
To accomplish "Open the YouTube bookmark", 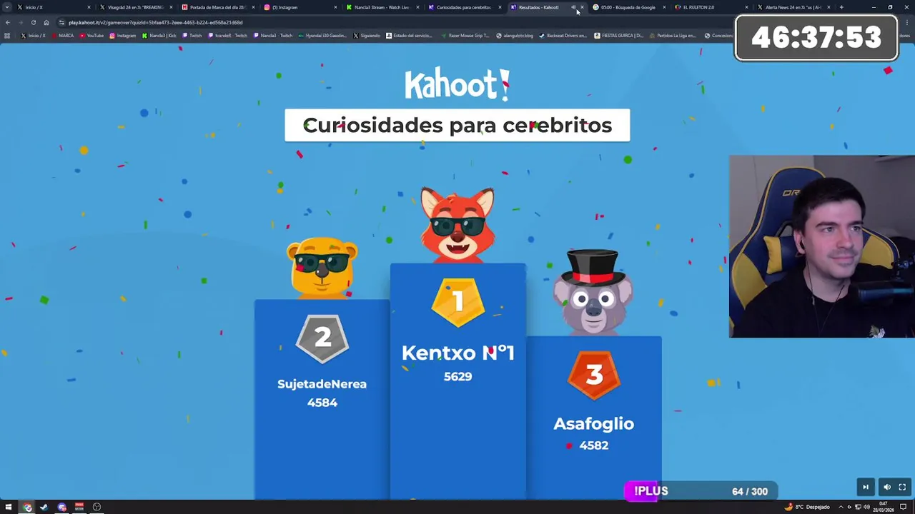I will [x=91, y=36].
